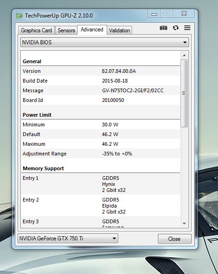This screenshot has width=218, height=274.
Task: Click the vertical scrollbar thumb
Action: point(184,93)
